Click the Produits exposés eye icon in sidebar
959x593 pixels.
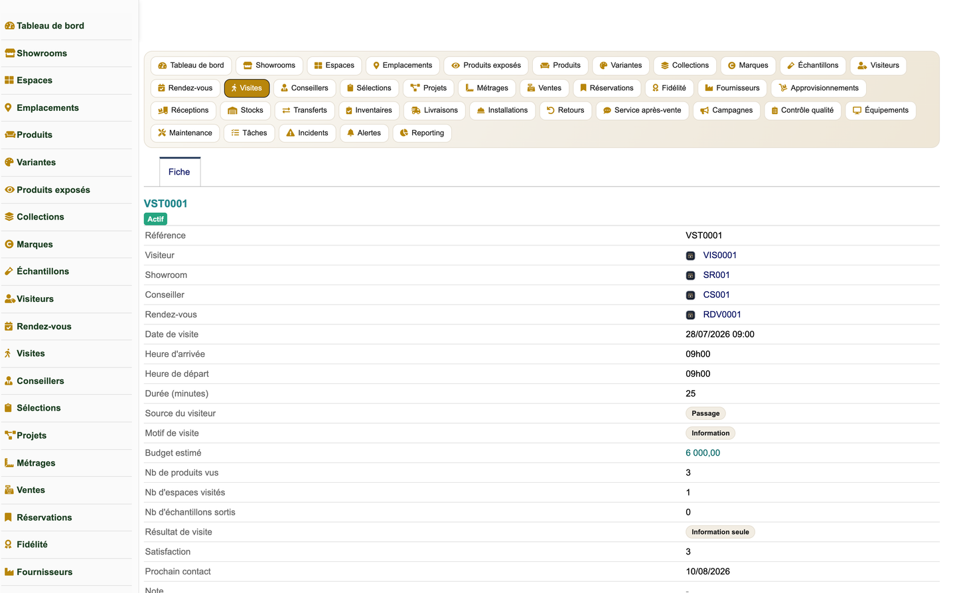pyautogui.click(x=9, y=190)
